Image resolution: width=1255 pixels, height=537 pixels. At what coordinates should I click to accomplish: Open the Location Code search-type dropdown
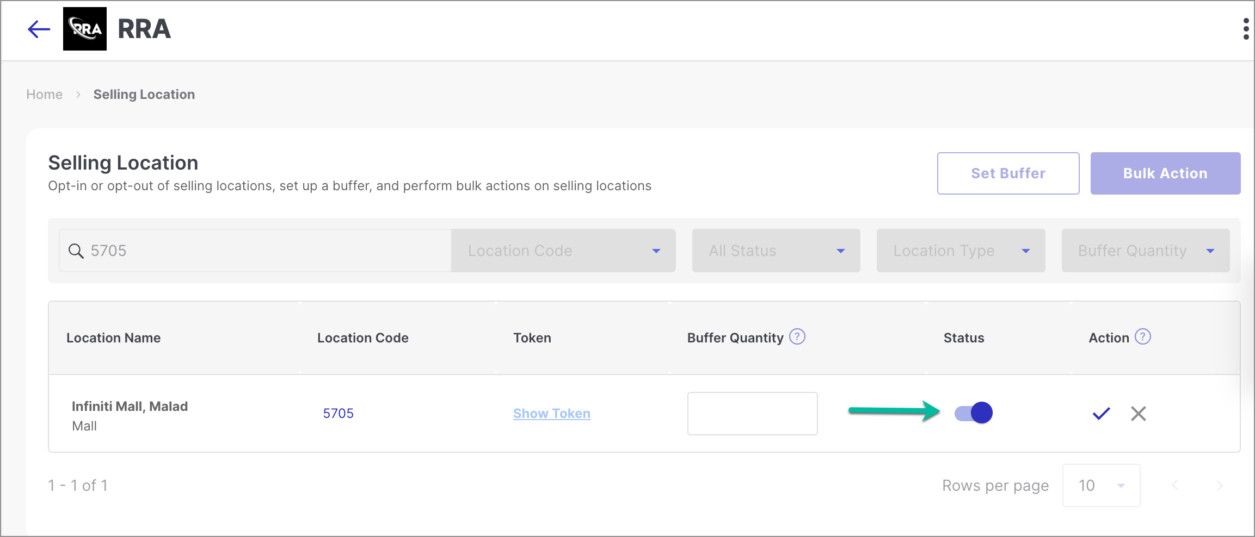coord(563,251)
